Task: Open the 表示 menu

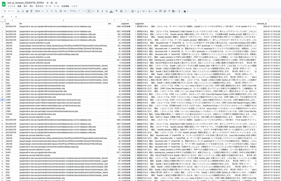Action: click(25, 6)
